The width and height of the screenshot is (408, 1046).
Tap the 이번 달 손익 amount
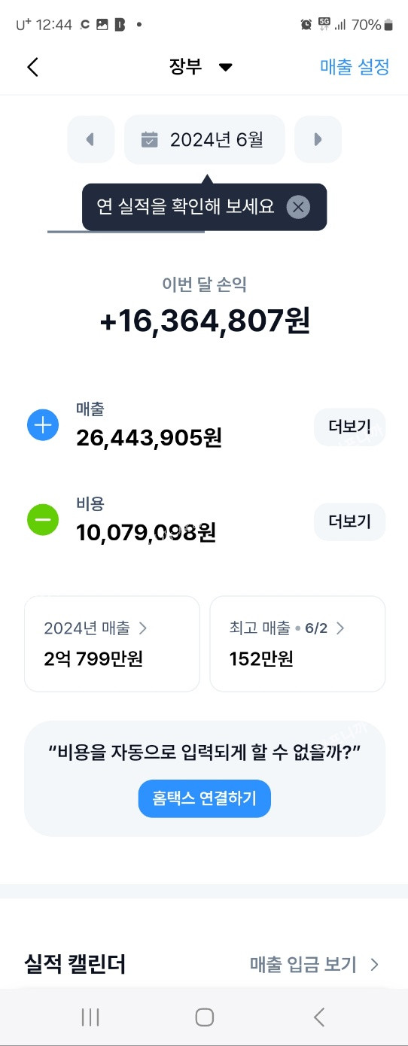tap(205, 321)
